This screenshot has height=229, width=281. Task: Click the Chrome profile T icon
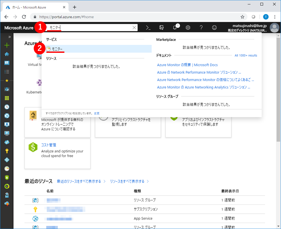point(266,17)
